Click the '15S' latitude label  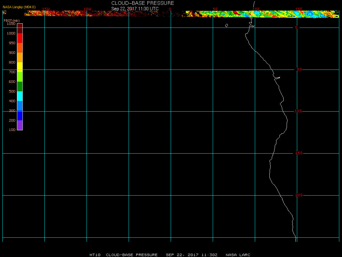[x=299, y=153]
